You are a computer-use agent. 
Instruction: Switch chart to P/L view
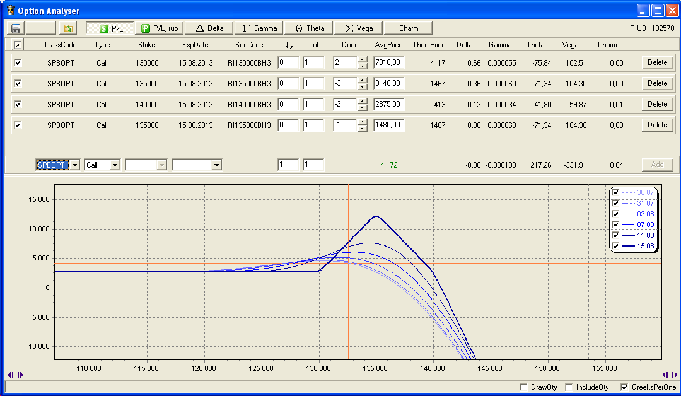[x=110, y=28]
